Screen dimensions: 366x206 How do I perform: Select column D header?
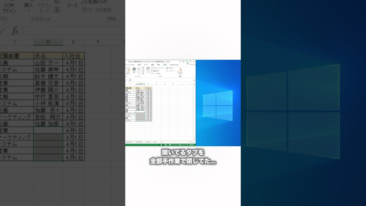click(140, 84)
